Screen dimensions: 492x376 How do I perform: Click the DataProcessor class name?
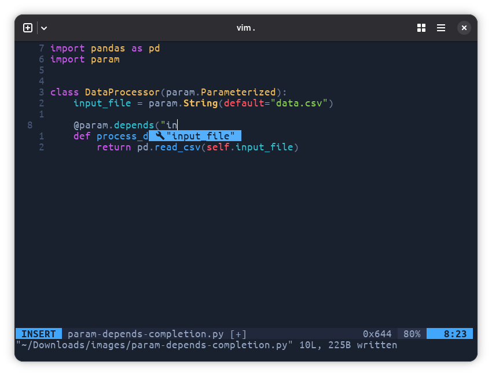click(x=122, y=92)
